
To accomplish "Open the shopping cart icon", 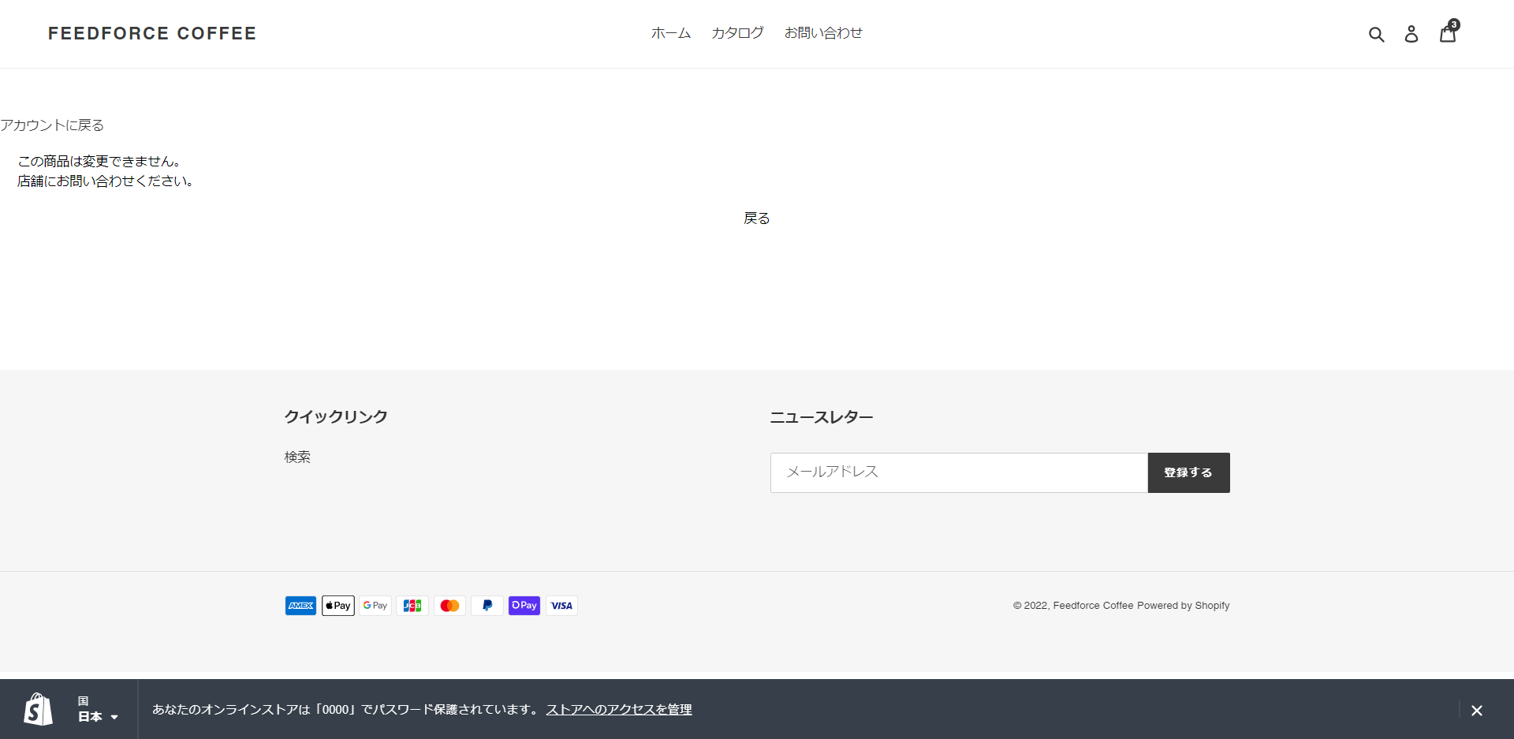I will pos(1449,32).
